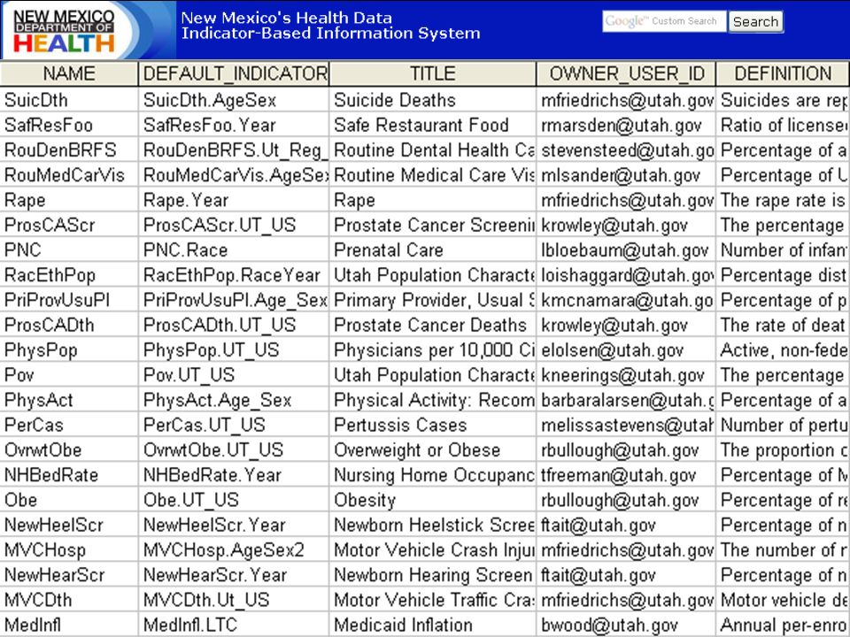Click the 'The rape rate is' definition cell

point(783,200)
